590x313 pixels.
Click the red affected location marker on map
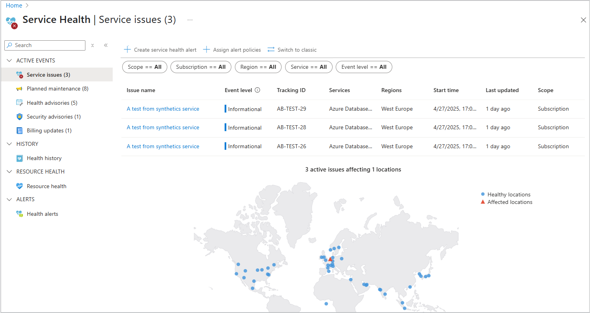[x=330, y=259]
